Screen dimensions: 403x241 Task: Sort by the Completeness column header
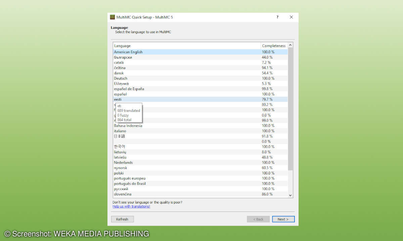click(274, 46)
